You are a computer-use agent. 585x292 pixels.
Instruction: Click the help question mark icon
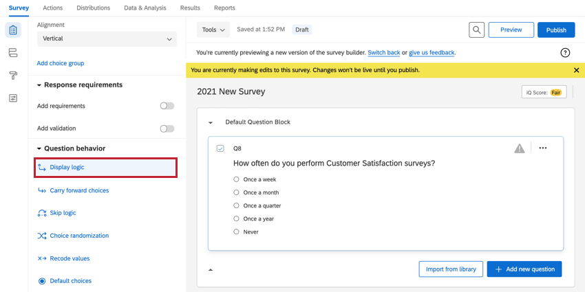point(565,53)
